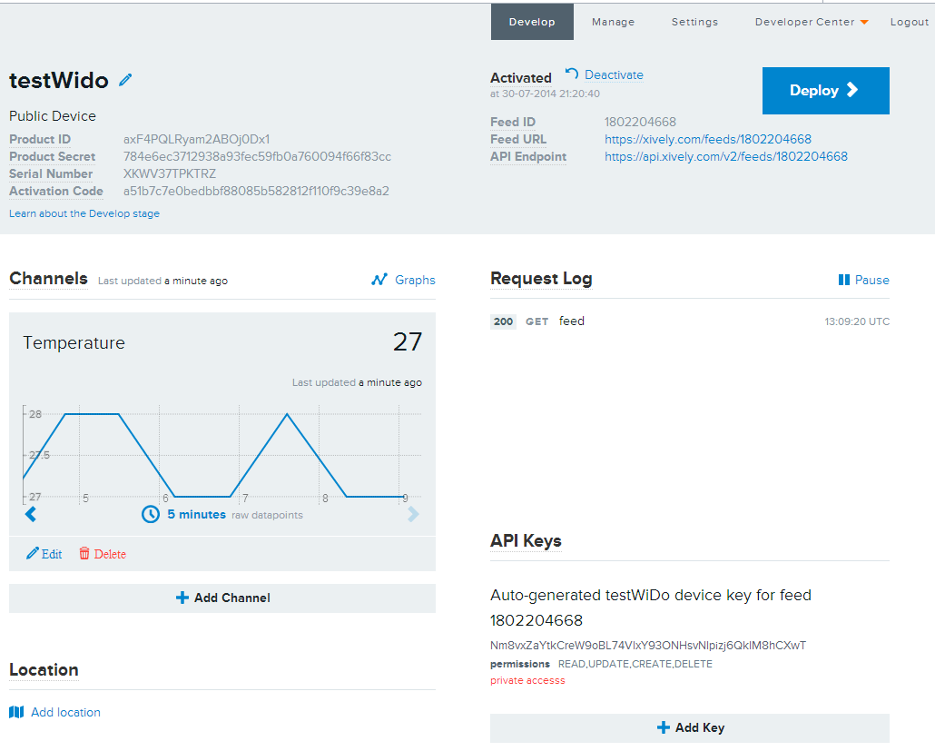Click the current value 27

408,341
